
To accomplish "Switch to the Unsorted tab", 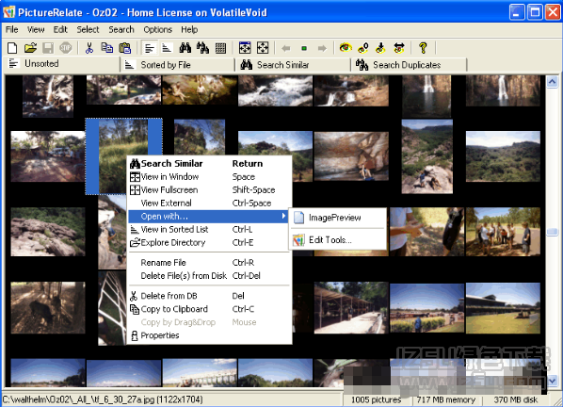I will pyautogui.click(x=62, y=64).
